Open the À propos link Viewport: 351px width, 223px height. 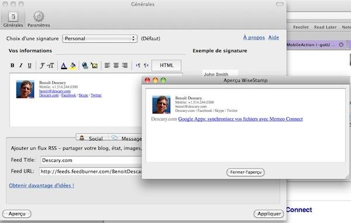(x=254, y=37)
